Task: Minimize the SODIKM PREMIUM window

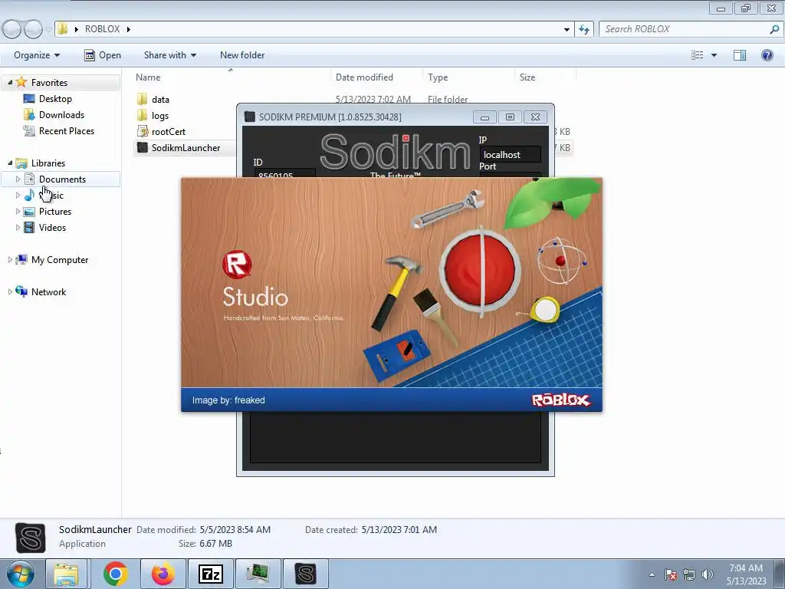Action: pos(484,117)
